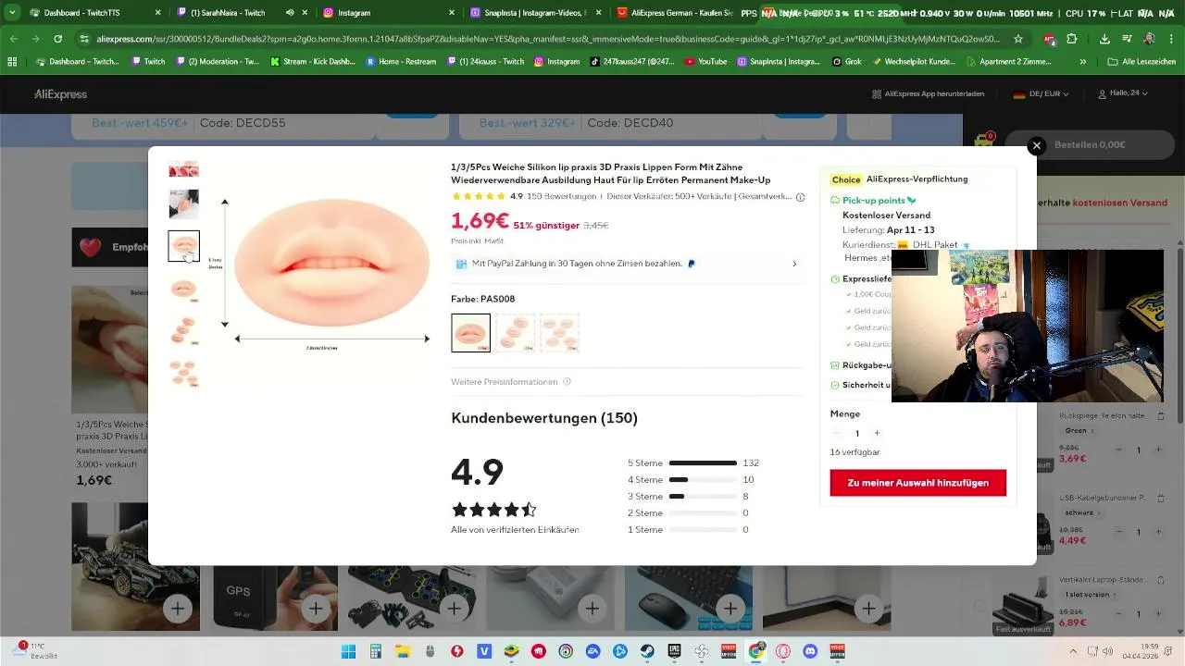Open the PayPal Zahlung in 30 Tagen row
1185x666 pixels.
pyautogui.click(x=627, y=264)
